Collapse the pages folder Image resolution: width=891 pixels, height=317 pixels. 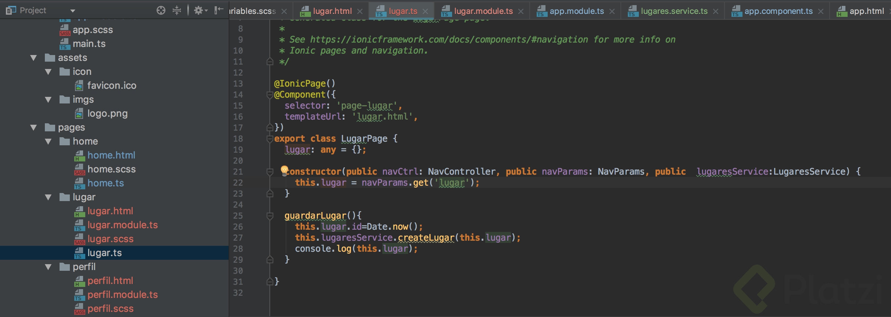click(33, 128)
